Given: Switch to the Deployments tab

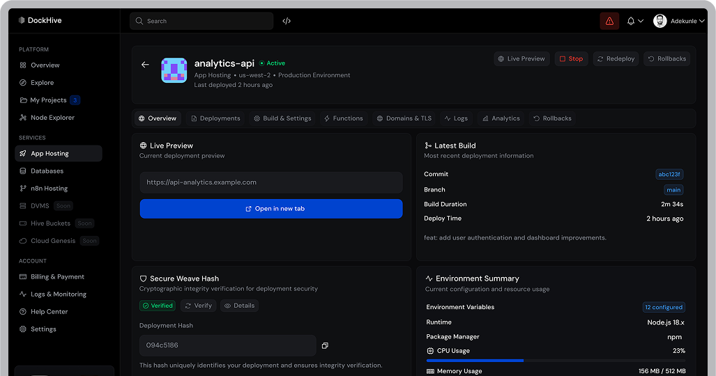Looking at the screenshot, I should click(x=215, y=118).
